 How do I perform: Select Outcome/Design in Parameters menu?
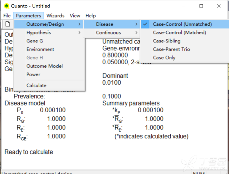tap(49, 24)
